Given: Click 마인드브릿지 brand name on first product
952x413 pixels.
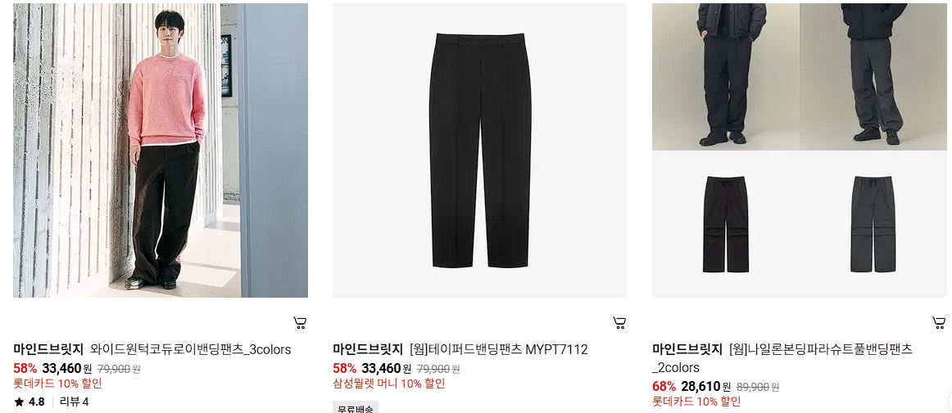Looking at the screenshot, I should coord(48,349).
